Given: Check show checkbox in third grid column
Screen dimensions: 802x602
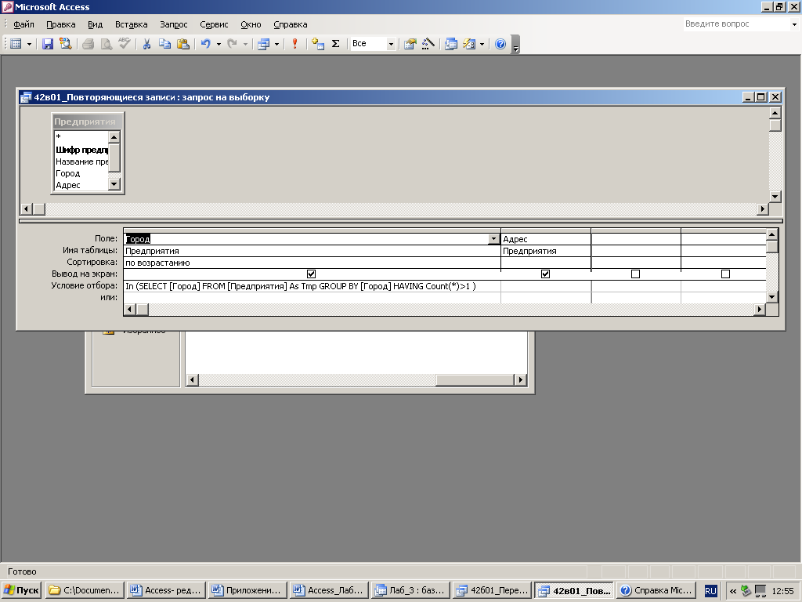Looking at the screenshot, I should click(635, 274).
